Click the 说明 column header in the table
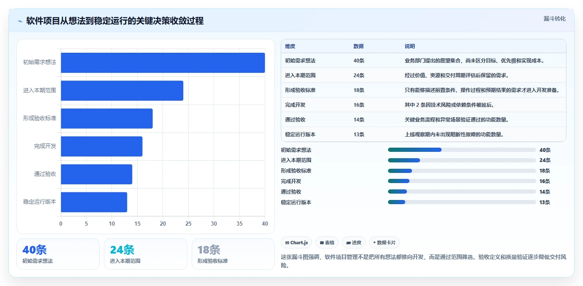Viewport: 583px width, 286px height. 409,46
